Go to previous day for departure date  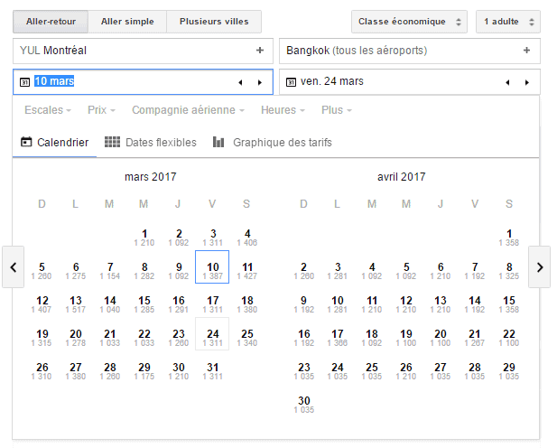240,82
